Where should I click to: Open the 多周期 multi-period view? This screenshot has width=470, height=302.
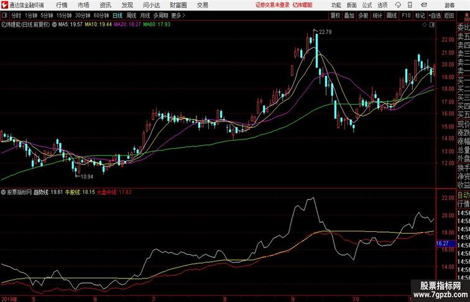click(160, 16)
